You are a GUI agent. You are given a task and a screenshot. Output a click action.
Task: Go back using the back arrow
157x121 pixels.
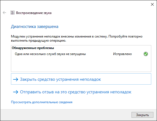point(4,13)
